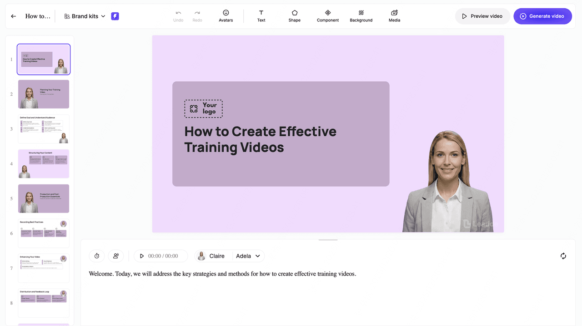Click the back arrow icon

14,16
